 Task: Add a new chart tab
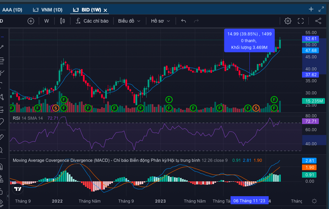point(311,9)
